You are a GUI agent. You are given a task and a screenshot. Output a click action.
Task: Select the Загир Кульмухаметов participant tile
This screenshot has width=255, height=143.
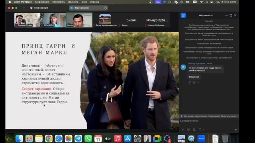pyautogui.click(x=105, y=20)
